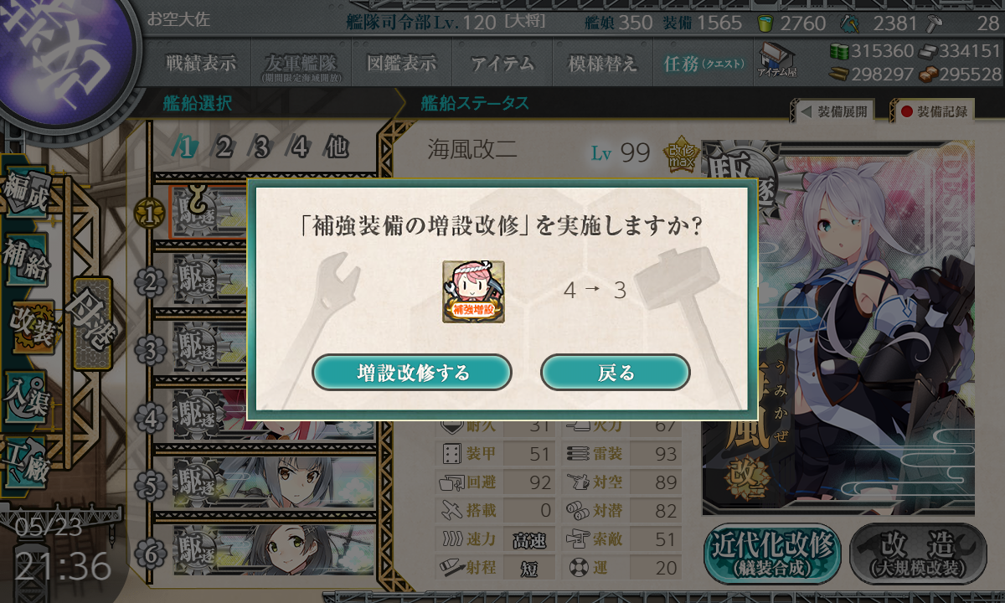
Task: Click the 改造 remodel button
Action: (919, 554)
